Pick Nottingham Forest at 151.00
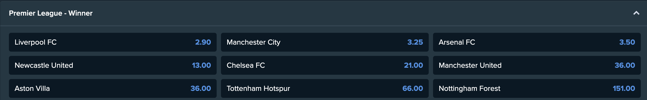Image resolution: width=647 pixels, height=100 pixels. (537, 88)
